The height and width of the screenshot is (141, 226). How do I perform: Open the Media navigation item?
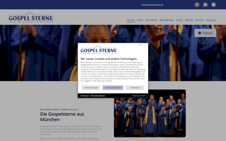point(189,20)
